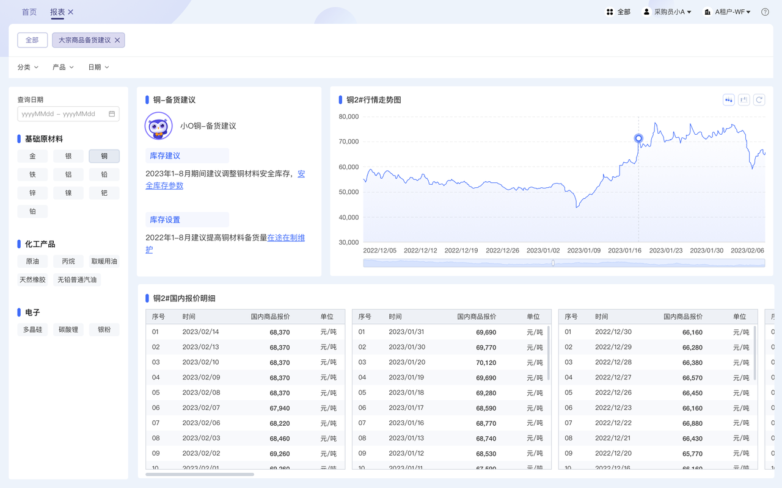This screenshot has height=488, width=782.
Task: Click the 65,770 price cell
Action: [x=692, y=454]
